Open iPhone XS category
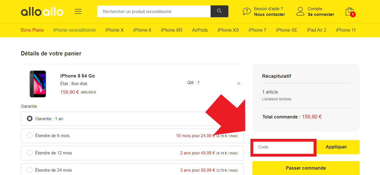Screen dimensions: 380x175 coord(228,30)
